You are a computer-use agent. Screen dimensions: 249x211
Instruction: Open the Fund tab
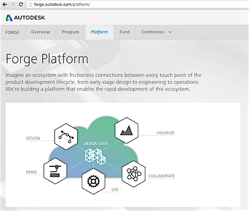coord(125,32)
